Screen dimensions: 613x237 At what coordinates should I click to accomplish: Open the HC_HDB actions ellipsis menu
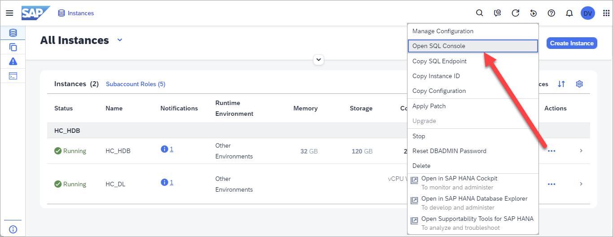(x=552, y=151)
